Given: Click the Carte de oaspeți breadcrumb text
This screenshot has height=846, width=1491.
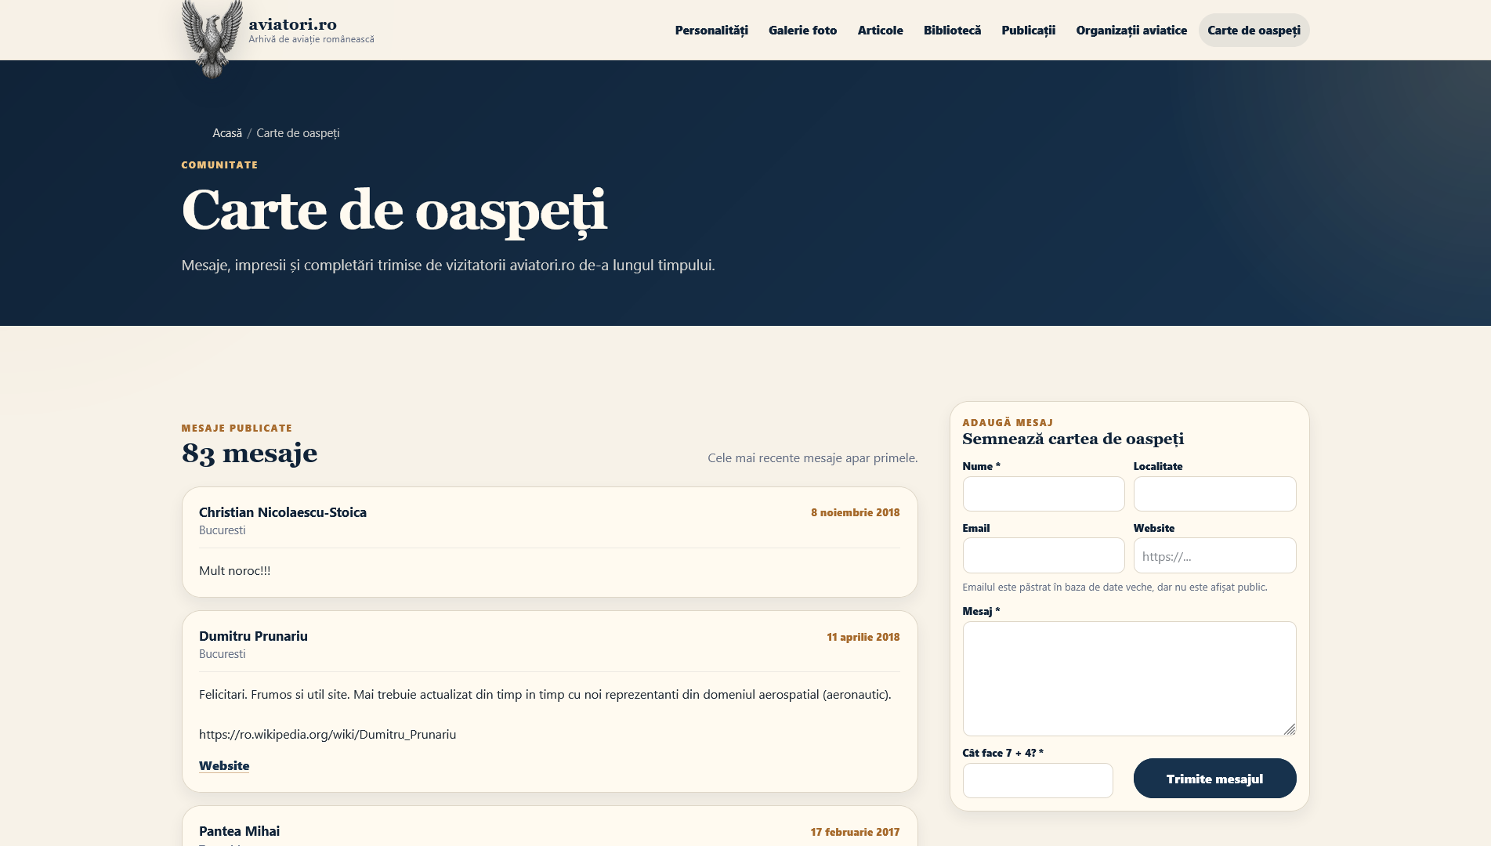Looking at the screenshot, I should coord(298,133).
